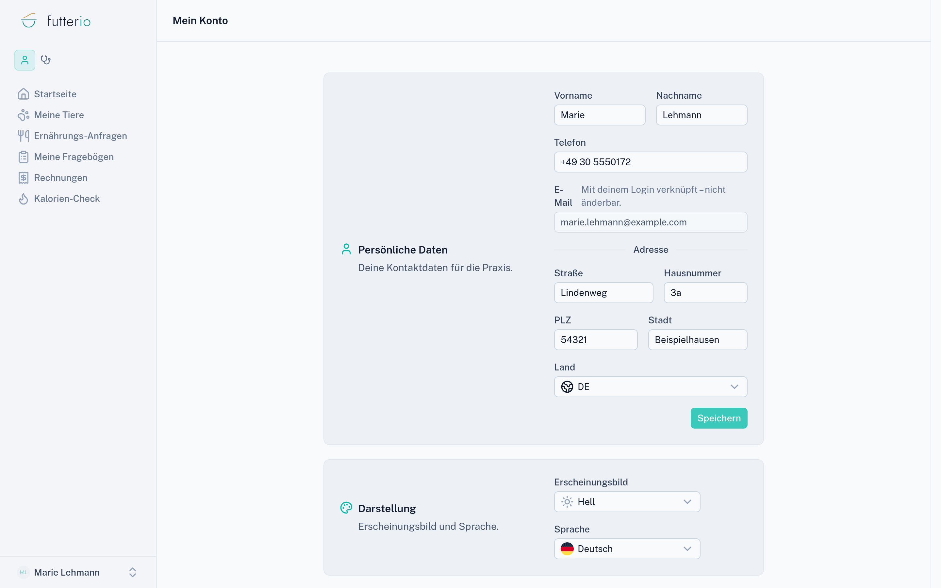This screenshot has width=941, height=588.
Task: Click the globe icon in Land field
Action: pyautogui.click(x=567, y=386)
